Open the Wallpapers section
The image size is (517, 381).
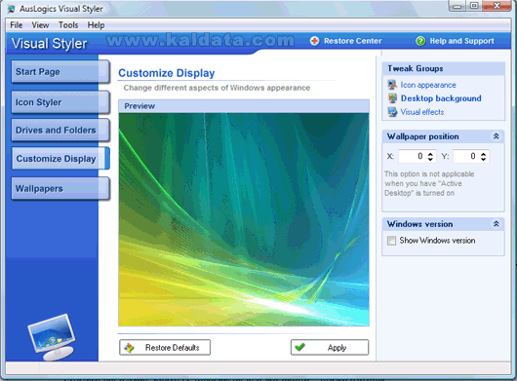60,188
